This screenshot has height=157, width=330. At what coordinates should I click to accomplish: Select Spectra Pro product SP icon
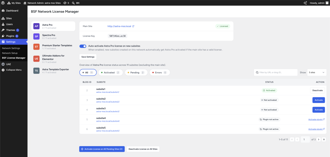[x=36, y=37]
